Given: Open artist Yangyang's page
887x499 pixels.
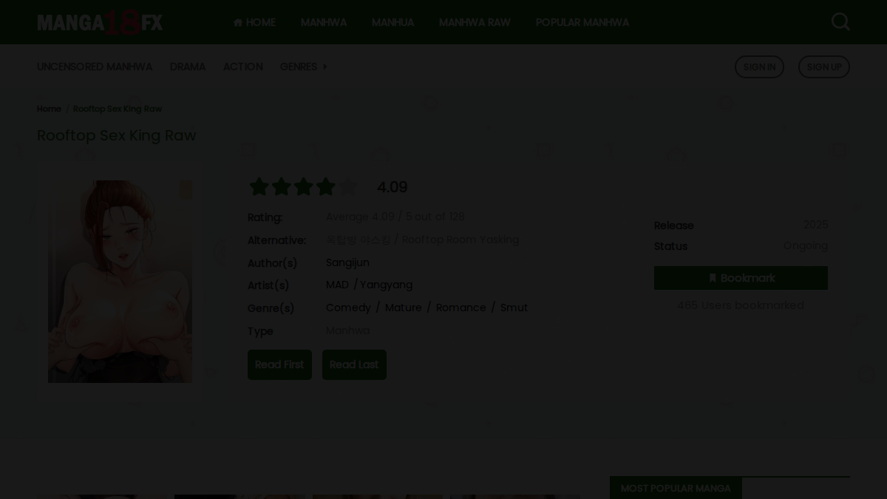Looking at the screenshot, I should [x=386, y=285].
